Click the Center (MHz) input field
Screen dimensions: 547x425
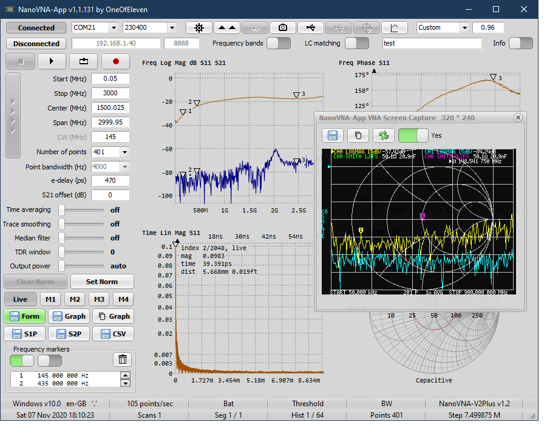tap(112, 109)
